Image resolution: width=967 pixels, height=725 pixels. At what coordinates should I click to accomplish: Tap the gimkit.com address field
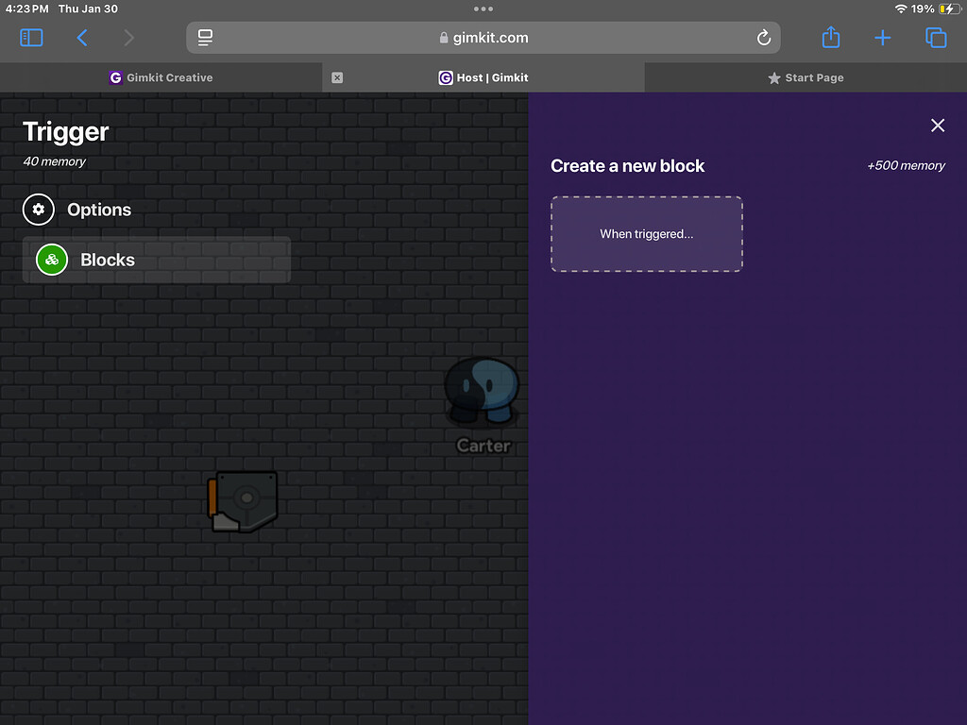(483, 38)
